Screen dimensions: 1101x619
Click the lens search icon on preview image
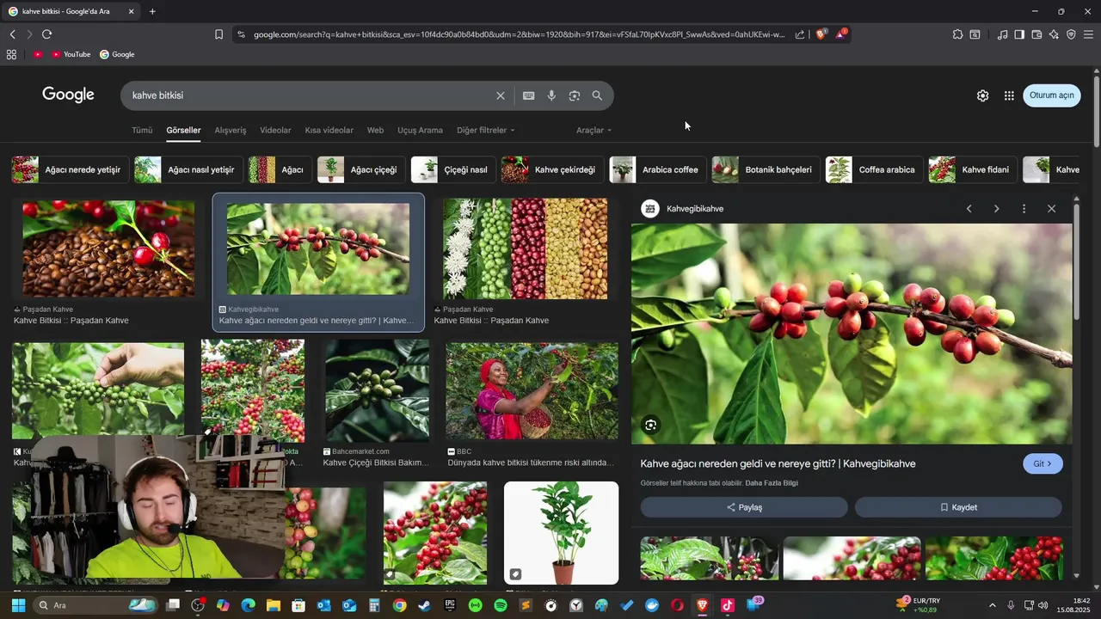click(x=651, y=425)
